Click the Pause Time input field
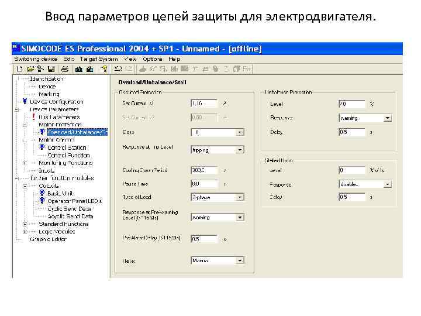Image resolution: width=421 pixels, height=316 pixels. [204, 184]
